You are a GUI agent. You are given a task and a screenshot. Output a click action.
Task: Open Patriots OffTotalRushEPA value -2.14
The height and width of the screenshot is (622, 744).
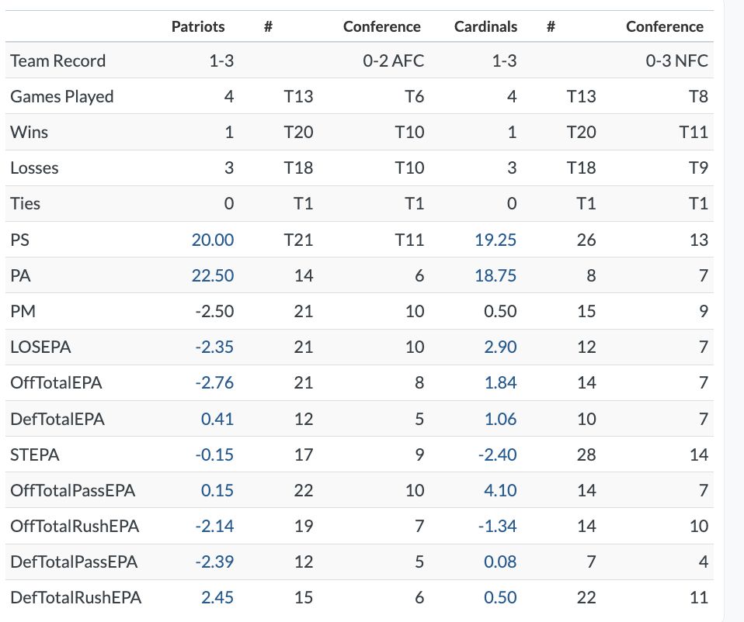click(x=214, y=526)
